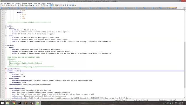Click the 'legendaryNames:' line text
Screen dimensions: 186x105
[30, 84]
